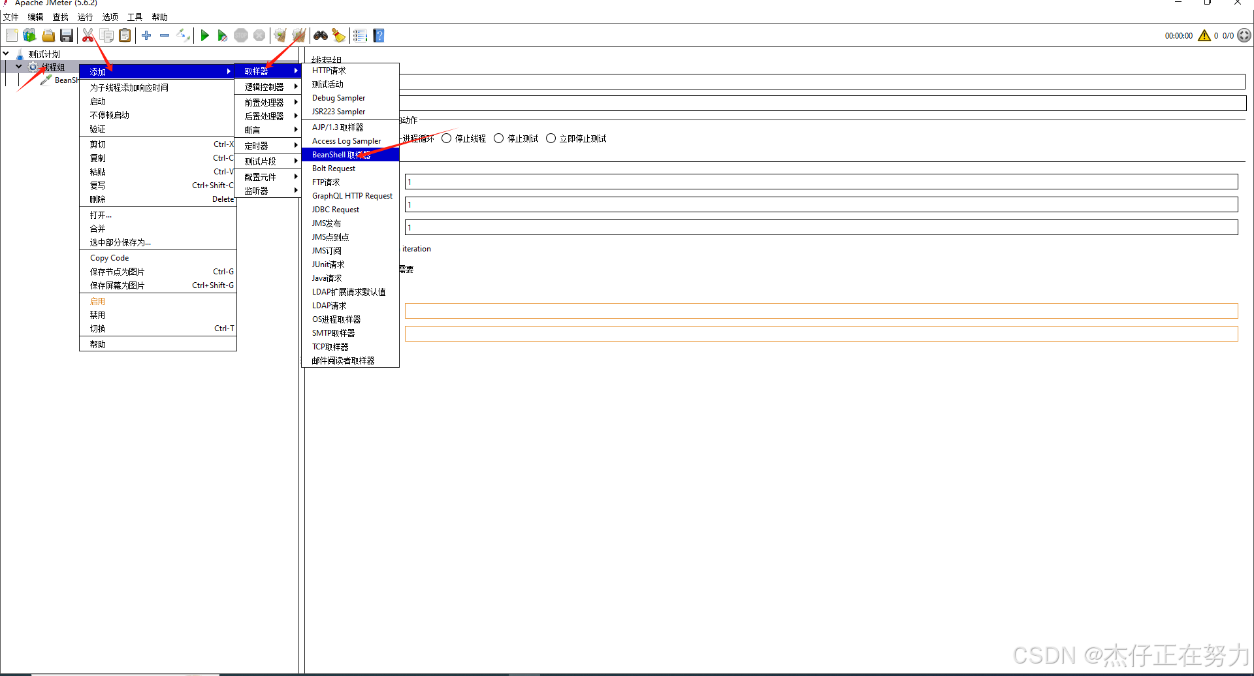Select 停止线程 radio button

click(446, 138)
